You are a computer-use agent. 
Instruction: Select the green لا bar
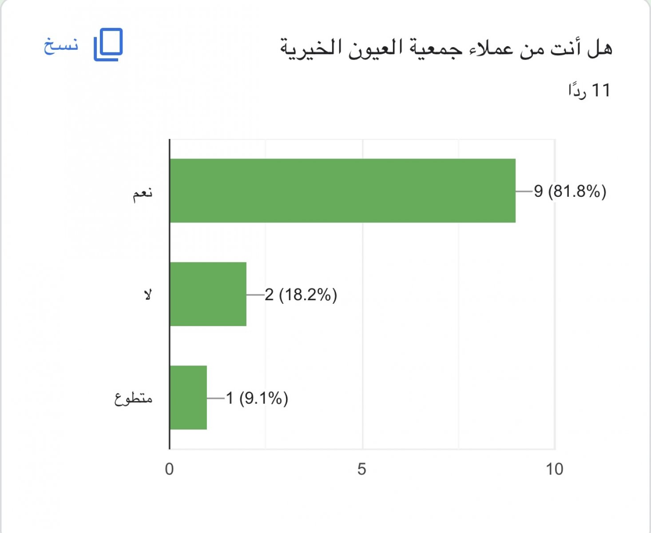tap(208, 294)
